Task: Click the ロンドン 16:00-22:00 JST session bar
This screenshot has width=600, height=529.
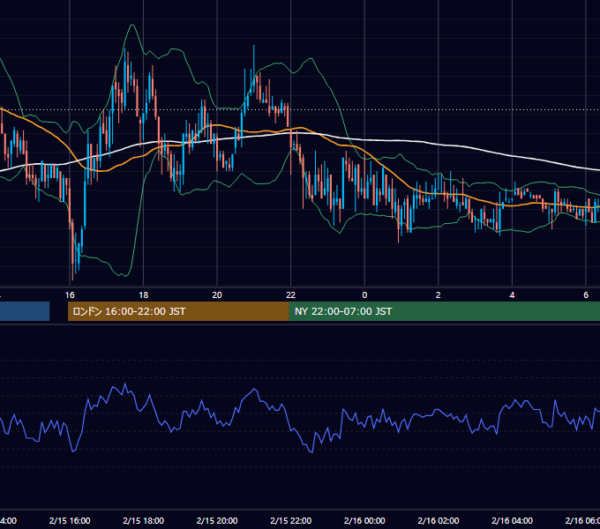Action: point(178,311)
